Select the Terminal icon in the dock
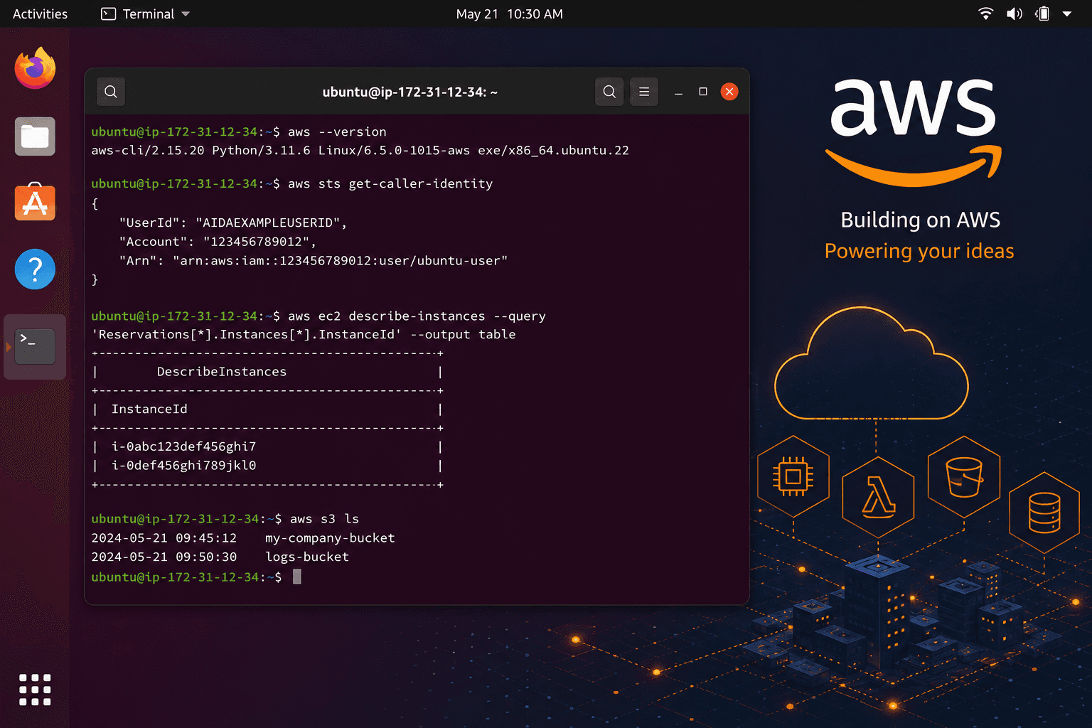Image resolution: width=1092 pixels, height=728 pixels. (x=35, y=346)
